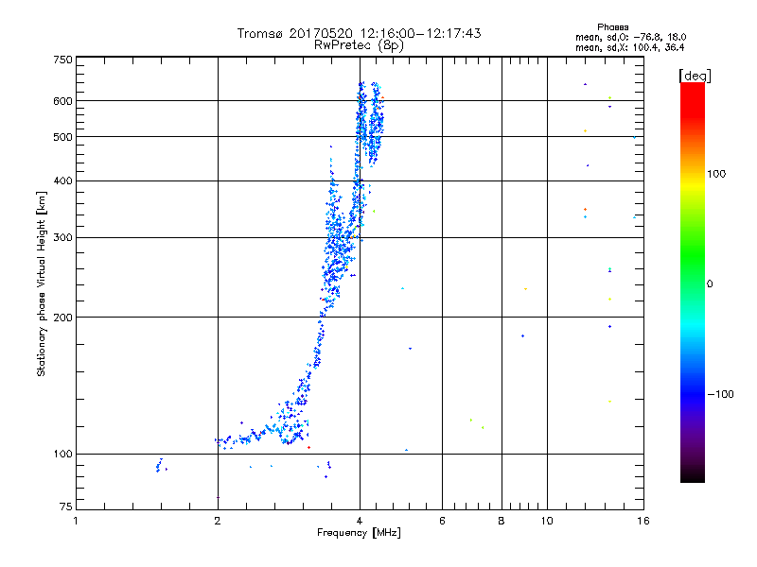
Task: Click the colorbar tick label '0'
Action: (x=709, y=283)
